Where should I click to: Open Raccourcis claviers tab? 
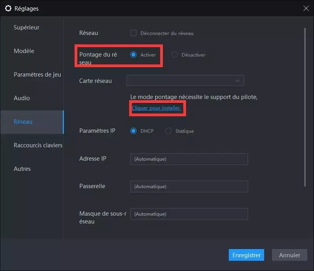[38, 145]
